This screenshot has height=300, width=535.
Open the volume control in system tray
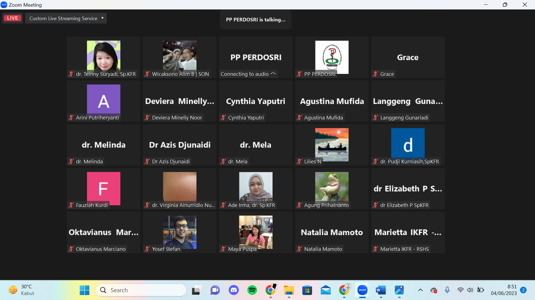(x=470, y=290)
